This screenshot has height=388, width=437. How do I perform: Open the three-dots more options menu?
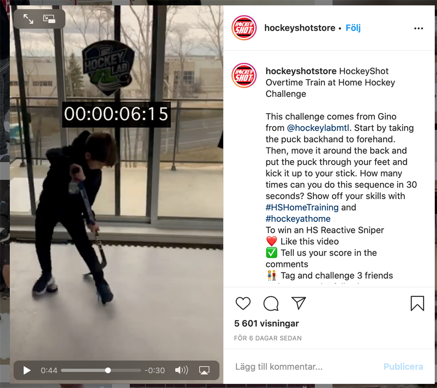(x=419, y=28)
